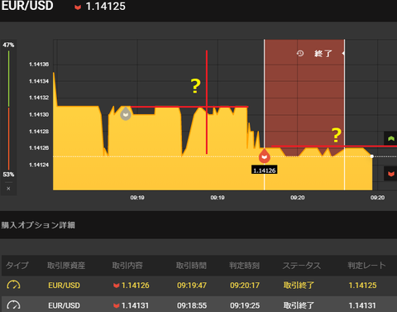The width and height of the screenshot is (397, 312).
Task: Click the 1.14125 settlement rate cell
Action: pos(362,286)
